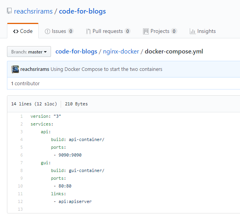Go to code-for-blogs in the breadcrumb path
Image resolution: width=240 pixels, height=215 pixels.
coord(76,52)
